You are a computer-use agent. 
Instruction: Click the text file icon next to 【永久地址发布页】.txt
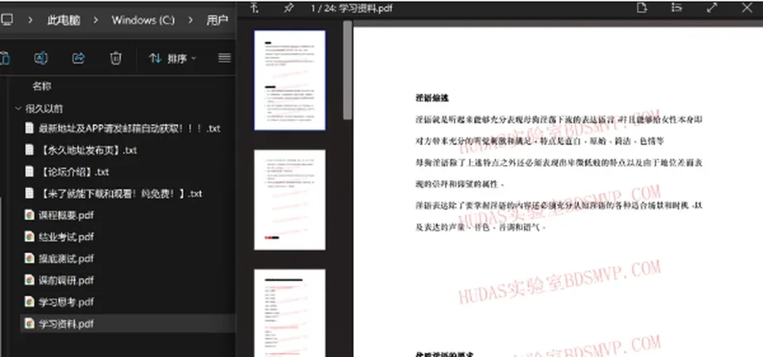pyautogui.click(x=29, y=150)
